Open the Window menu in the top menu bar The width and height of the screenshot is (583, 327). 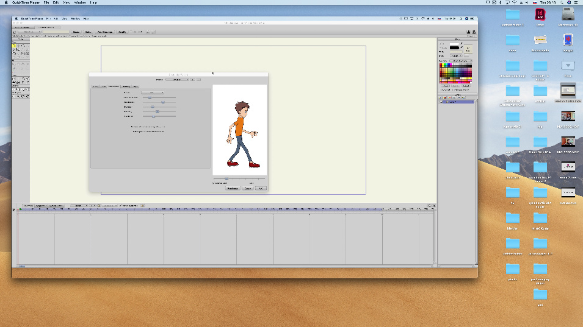pos(80,2)
